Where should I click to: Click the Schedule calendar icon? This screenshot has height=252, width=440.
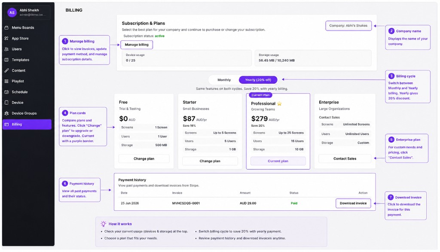[6, 92]
